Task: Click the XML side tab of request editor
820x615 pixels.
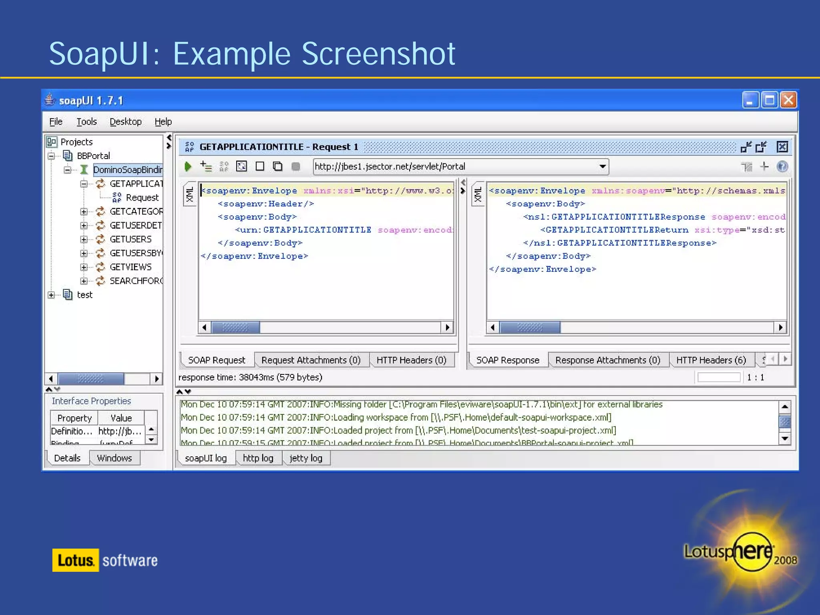Action: pyautogui.click(x=190, y=195)
